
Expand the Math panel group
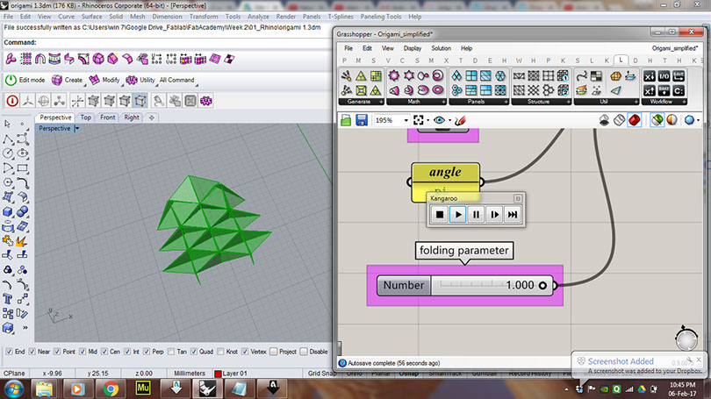pos(443,102)
